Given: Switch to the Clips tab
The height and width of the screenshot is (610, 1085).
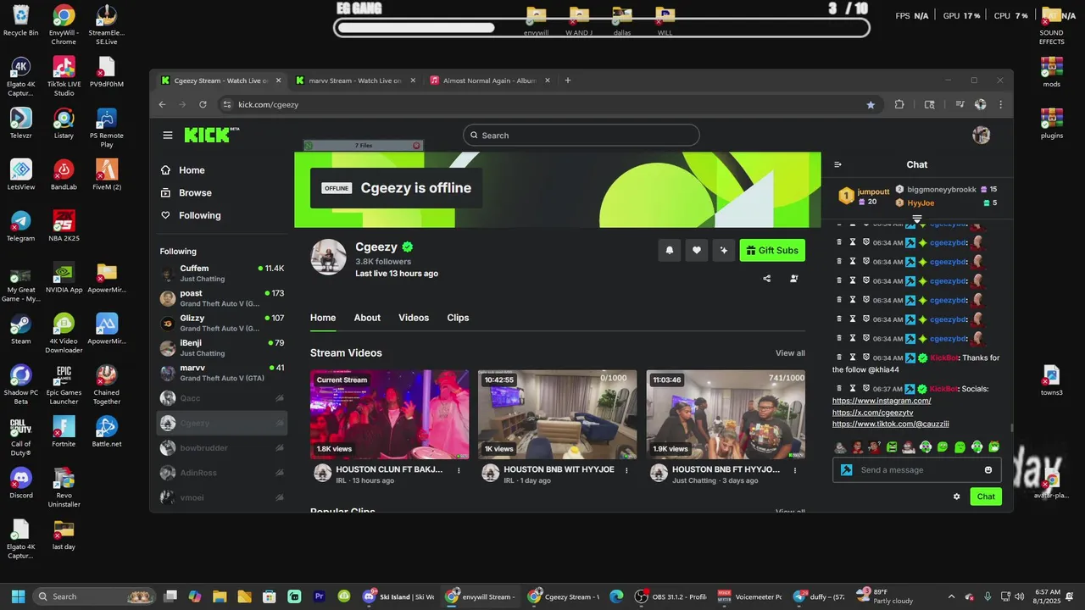Looking at the screenshot, I should (x=458, y=318).
